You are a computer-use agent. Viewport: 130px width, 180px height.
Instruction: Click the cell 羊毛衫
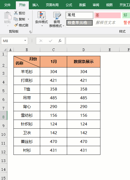[27, 72]
